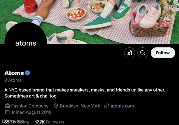The height and width of the screenshot is (125, 179).
Task: Open the profile search magnifier icon
Action: [143, 53]
